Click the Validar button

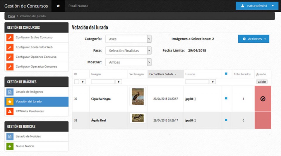pos(262,82)
